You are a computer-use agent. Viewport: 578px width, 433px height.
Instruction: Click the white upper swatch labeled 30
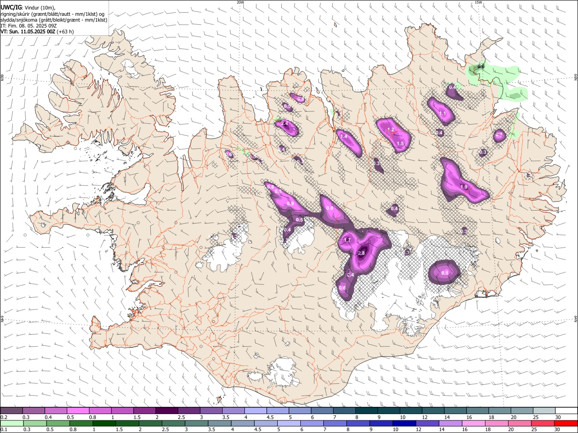(567, 410)
